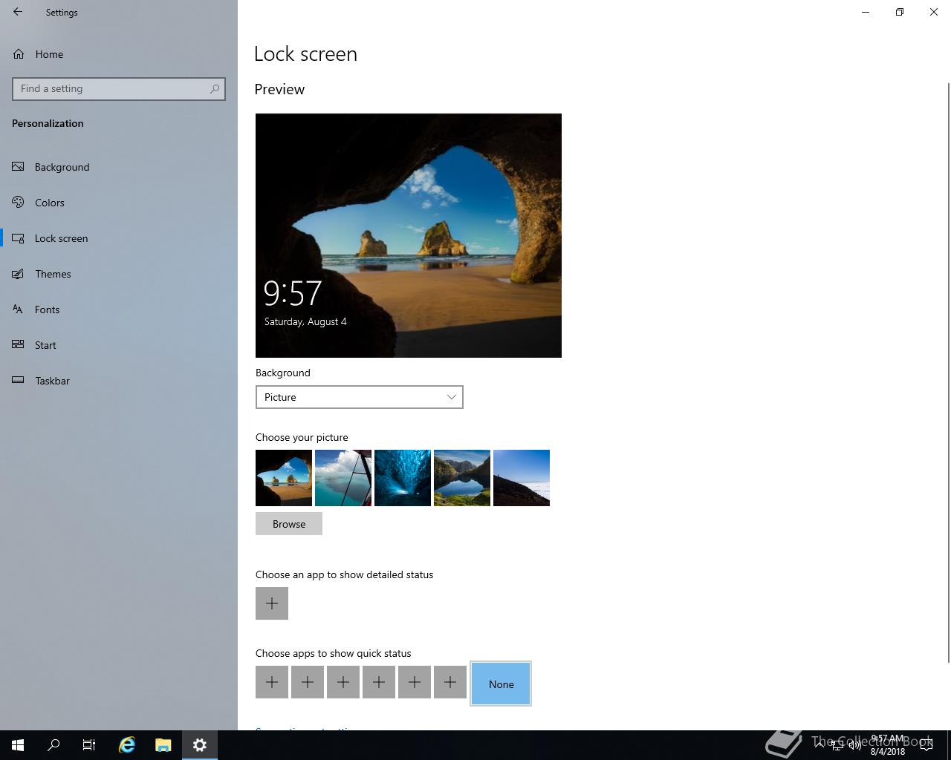Choose None for quick status app

(x=501, y=684)
